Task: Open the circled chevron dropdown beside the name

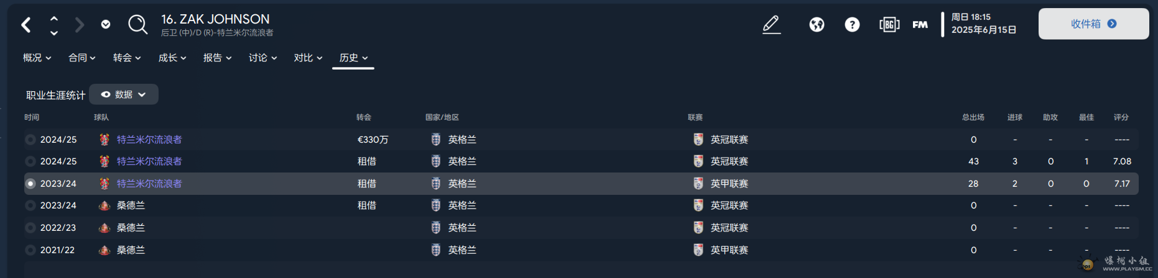Action: [x=106, y=24]
